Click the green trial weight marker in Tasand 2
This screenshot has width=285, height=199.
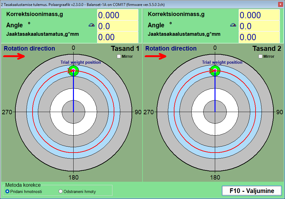(x=215, y=71)
